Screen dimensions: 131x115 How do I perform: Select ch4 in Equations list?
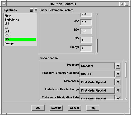click(x=20, y=23)
